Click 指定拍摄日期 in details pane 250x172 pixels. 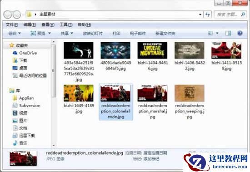pos(155,153)
